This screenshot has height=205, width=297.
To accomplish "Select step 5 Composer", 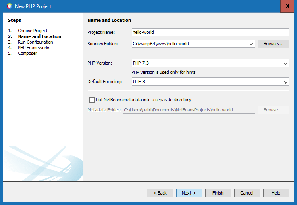I will (x=27, y=53).
